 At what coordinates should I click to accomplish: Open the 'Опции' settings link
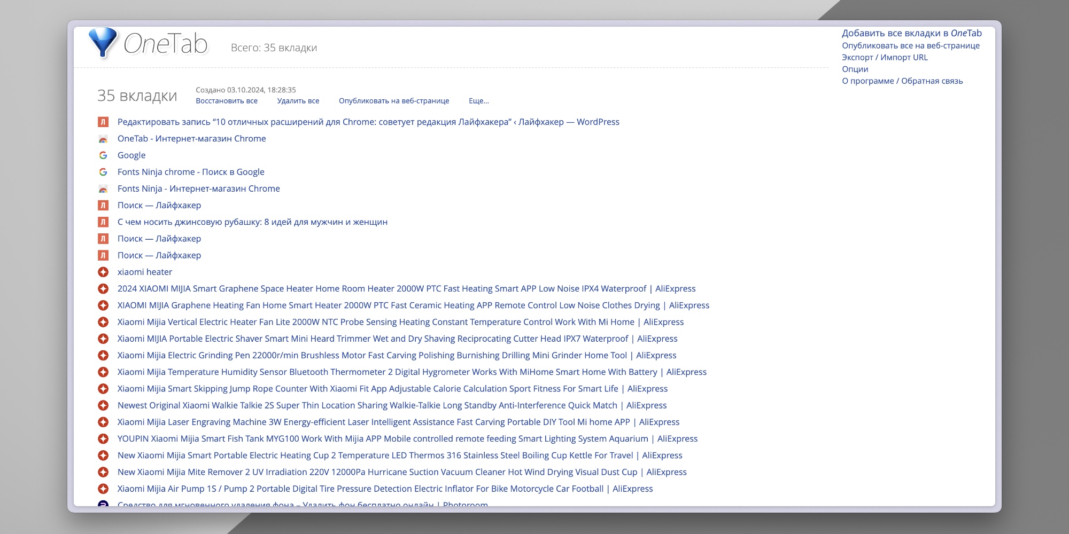point(855,69)
